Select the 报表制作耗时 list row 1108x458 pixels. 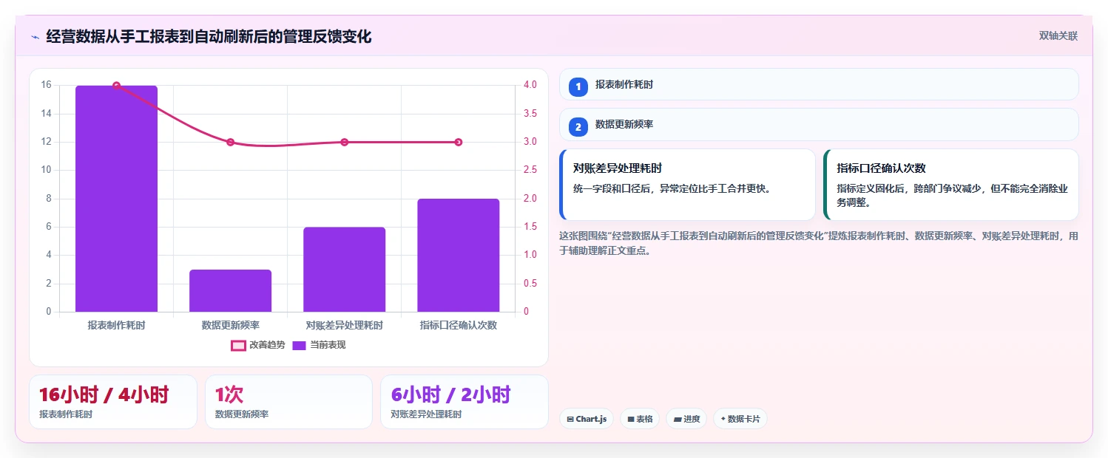coord(819,84)
